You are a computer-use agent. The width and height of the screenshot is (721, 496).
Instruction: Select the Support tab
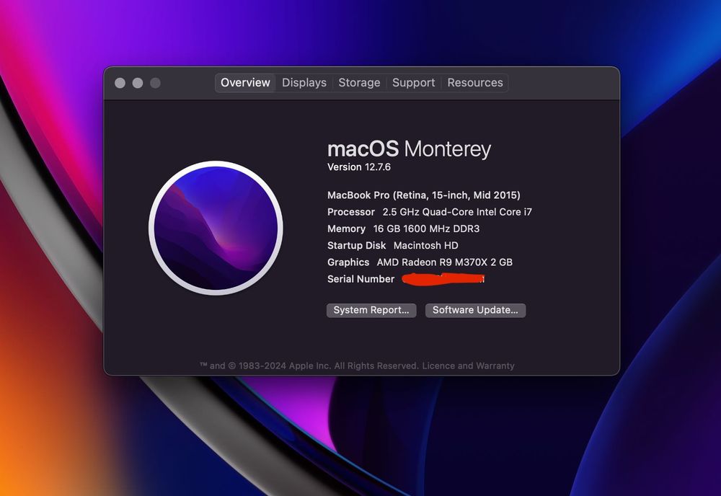413,83
